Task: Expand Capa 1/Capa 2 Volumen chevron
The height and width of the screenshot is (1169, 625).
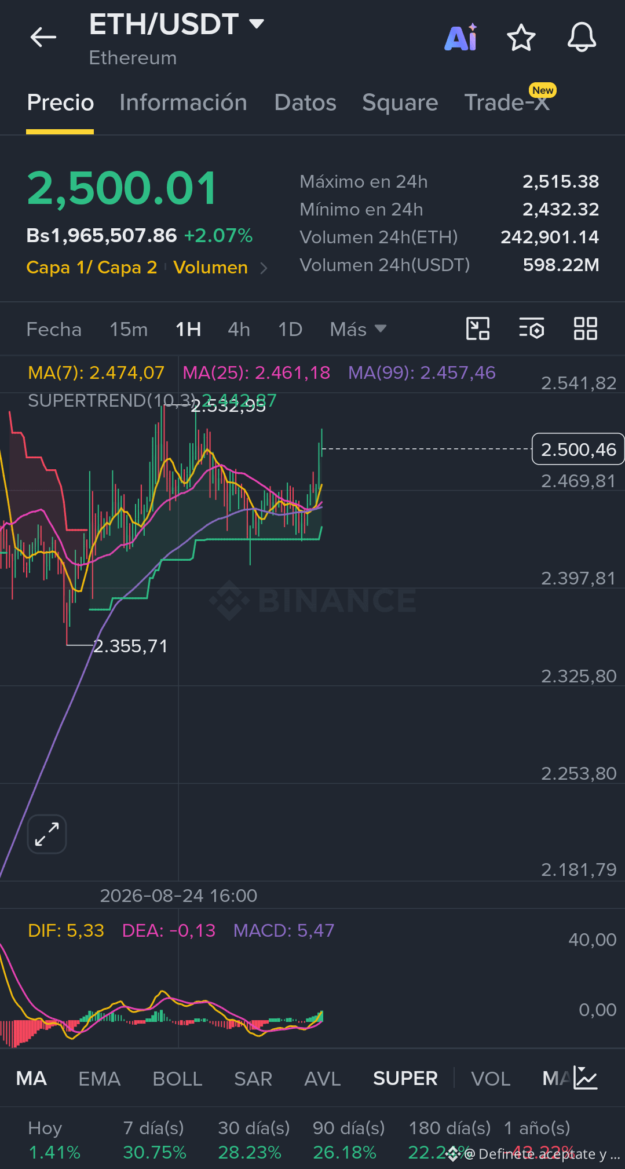Action: (x=264, y=268)
